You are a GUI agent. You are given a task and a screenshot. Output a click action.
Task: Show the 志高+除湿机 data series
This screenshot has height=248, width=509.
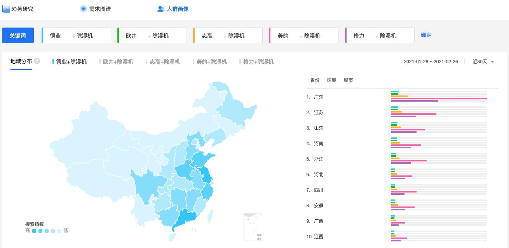click(x=164, y=61)
